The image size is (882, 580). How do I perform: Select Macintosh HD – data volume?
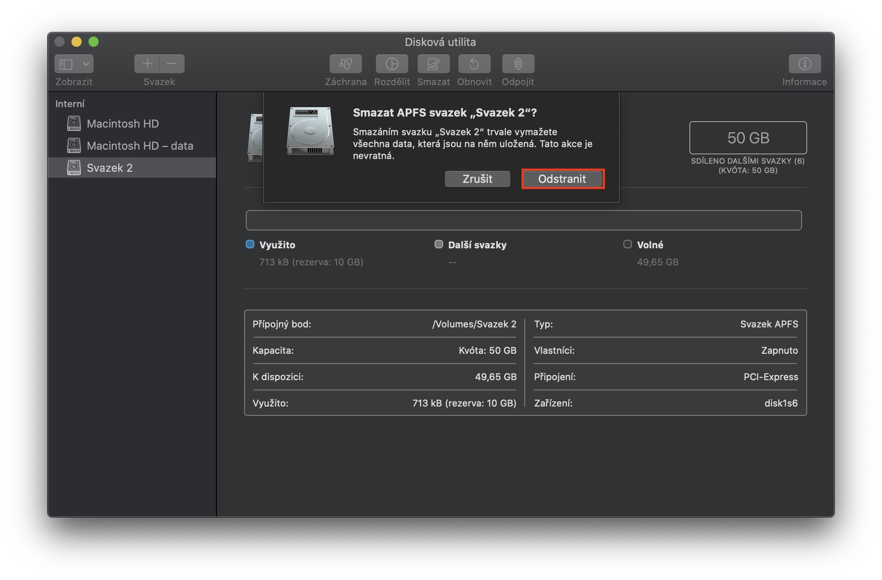pyautogui.click(x=139, y=146)
